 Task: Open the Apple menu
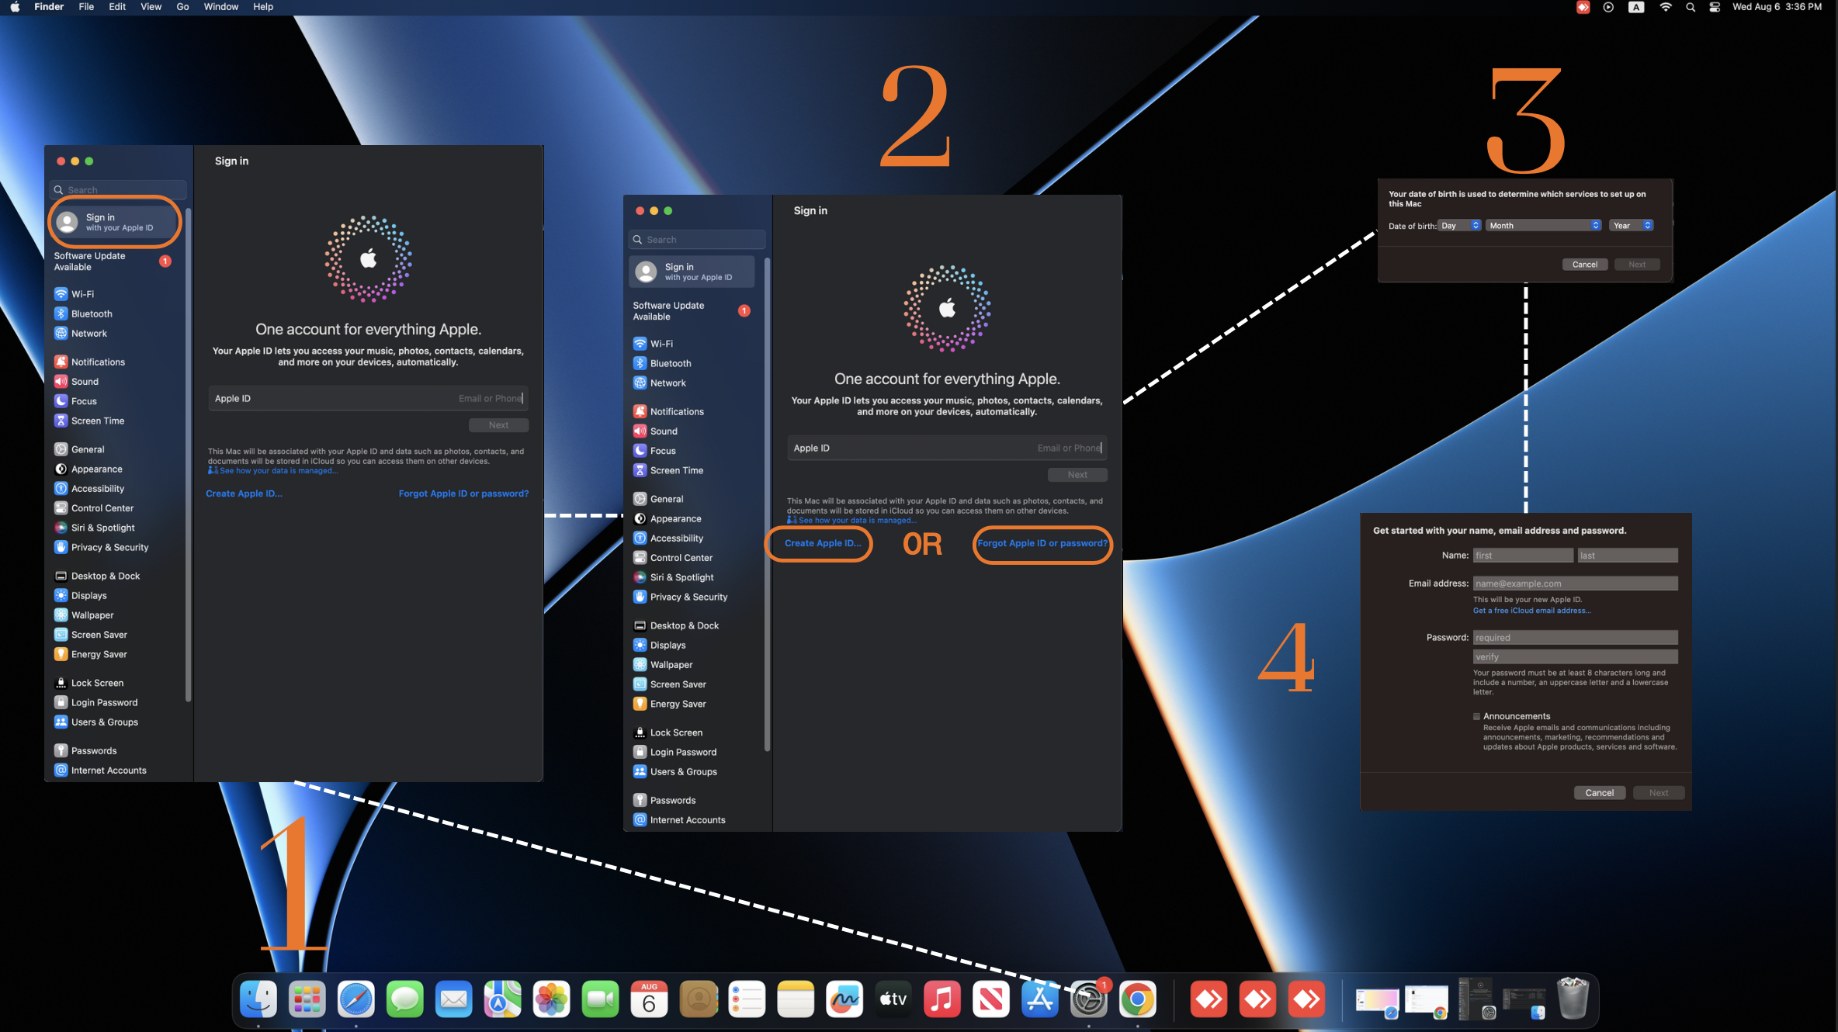[15, 7]
